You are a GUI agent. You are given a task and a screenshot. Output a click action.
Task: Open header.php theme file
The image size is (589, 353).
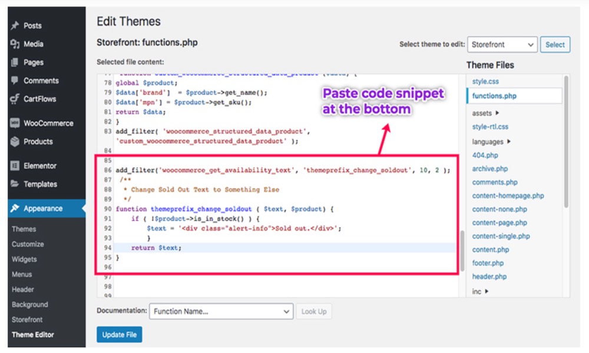(x=489, y=277)
